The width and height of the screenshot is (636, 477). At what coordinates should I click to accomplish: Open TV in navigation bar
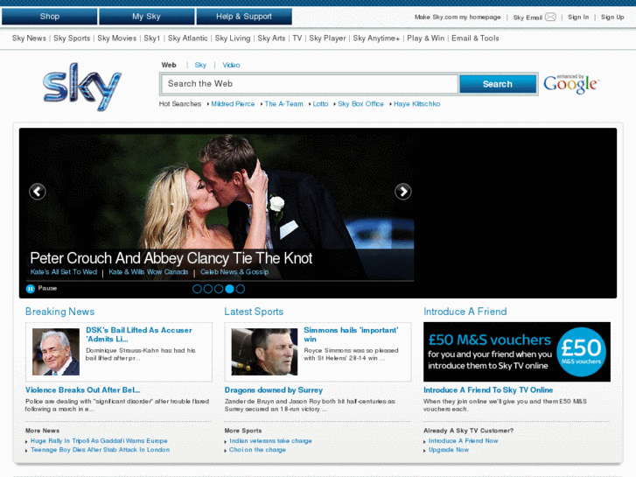tap(297, 39)
